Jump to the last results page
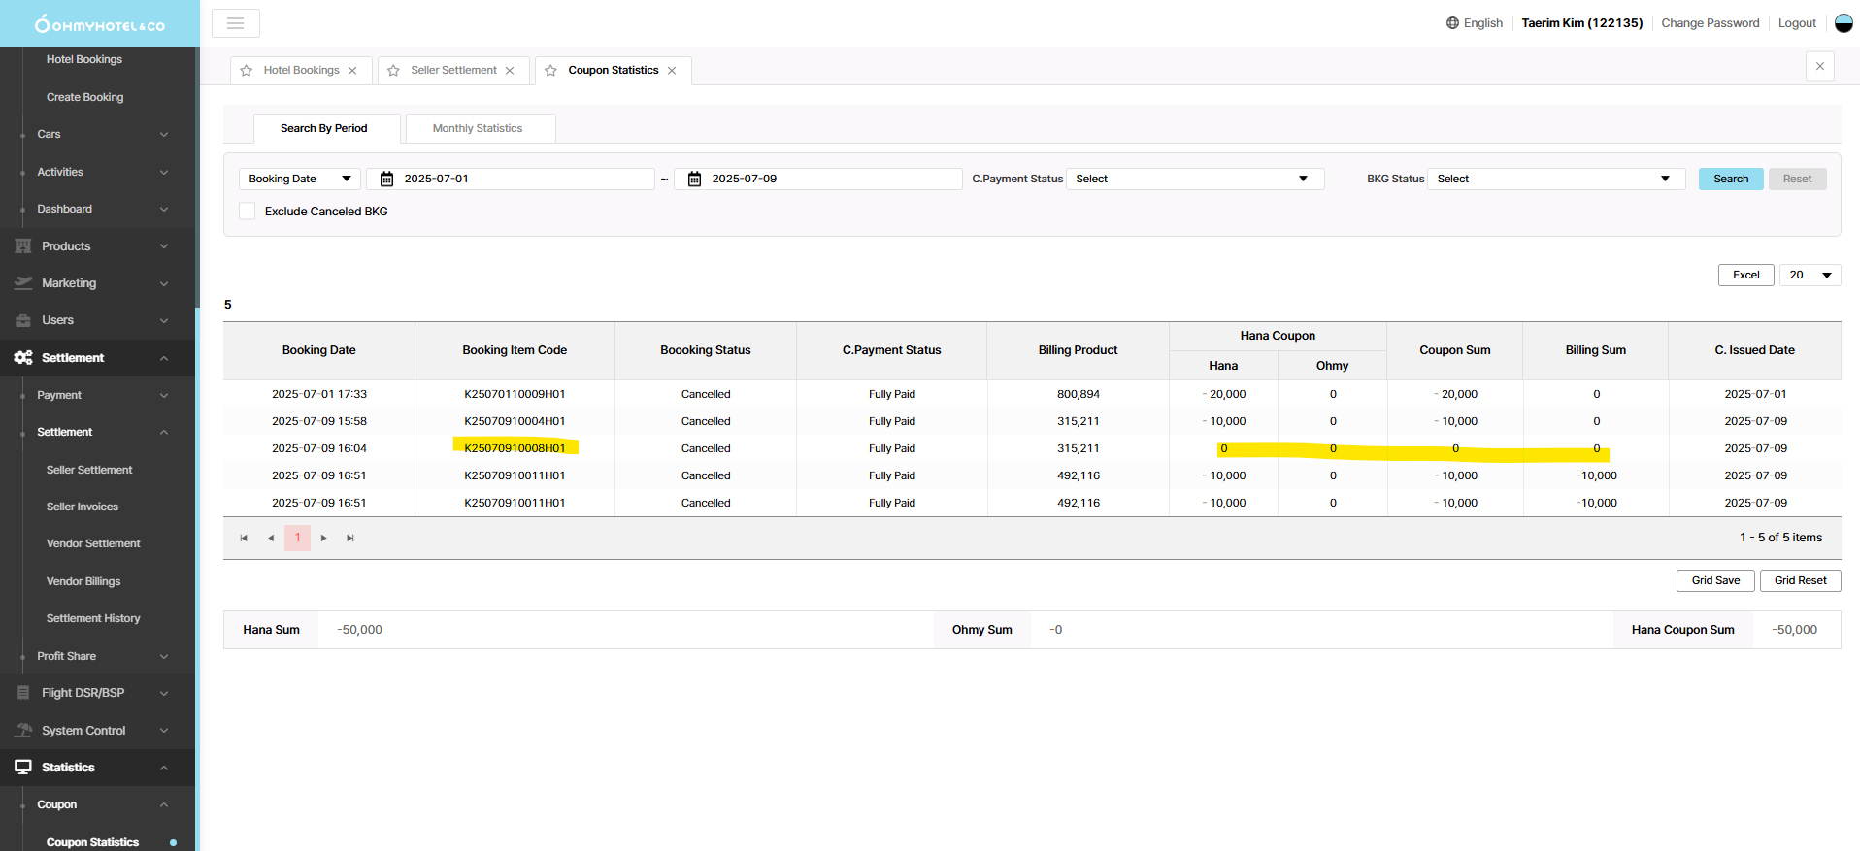 click(350, 539)
